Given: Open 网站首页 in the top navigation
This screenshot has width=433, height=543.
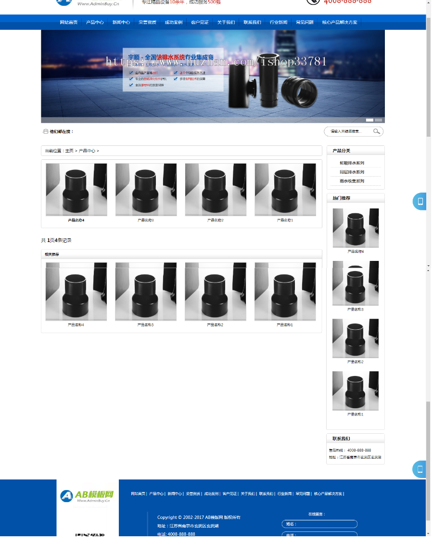Looking at the screenshot, I should click(x=68, y=22).
